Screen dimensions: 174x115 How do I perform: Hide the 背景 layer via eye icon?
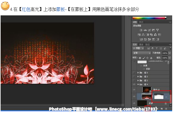pyautogui.click(x=134, y=103)
